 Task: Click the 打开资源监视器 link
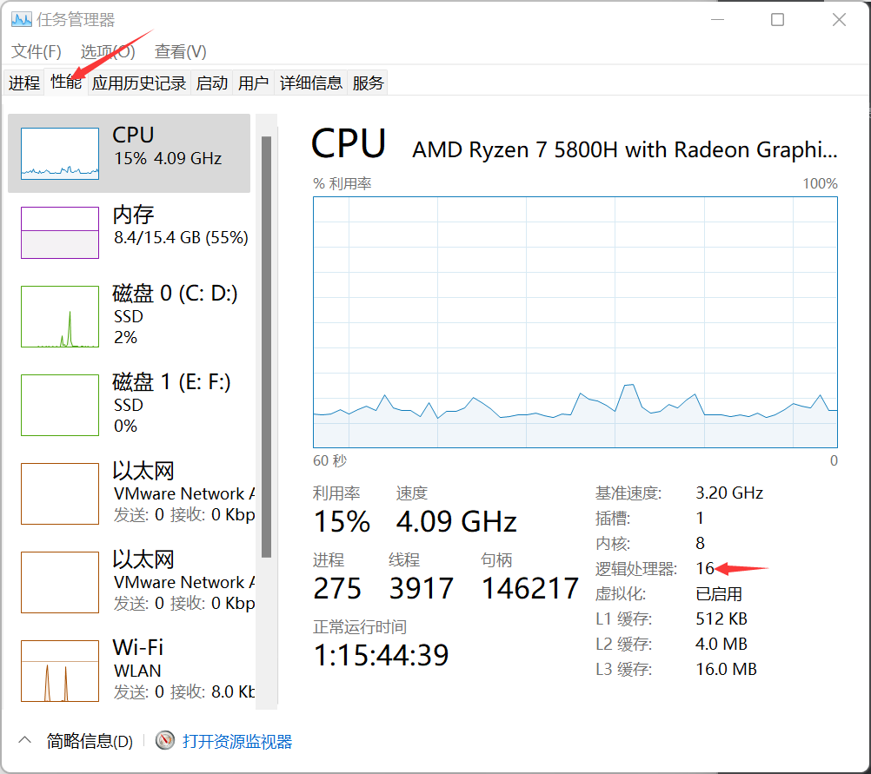click(x=237, y=741)
